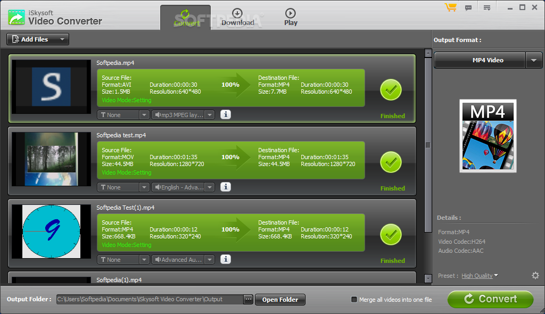Viewport: 545px width, 314px height.
Task: Click the Softpedia.mp4 file title
Action: [115, 63]
